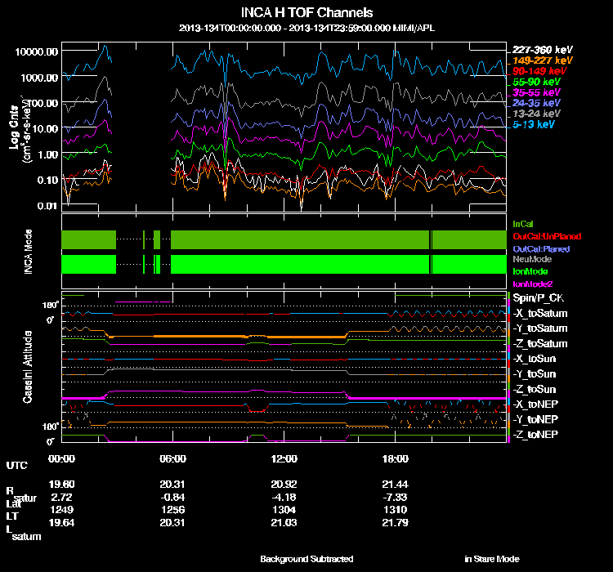This screenshot has width=613, height=572.
Task: Click the R value '20.92'
Action: pos(284,484)
